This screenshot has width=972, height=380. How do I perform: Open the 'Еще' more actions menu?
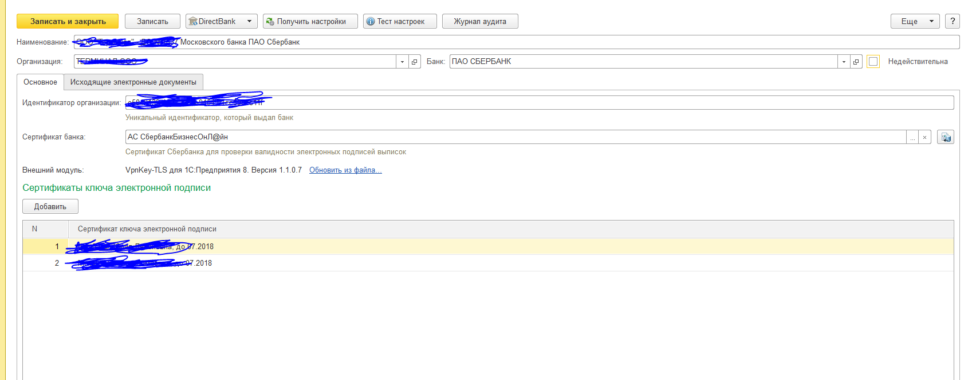(915, 21)
